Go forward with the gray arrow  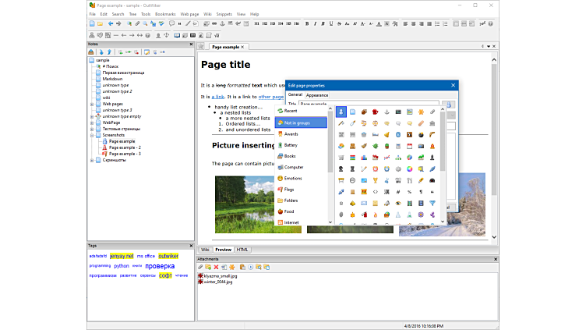coord(118,23)
